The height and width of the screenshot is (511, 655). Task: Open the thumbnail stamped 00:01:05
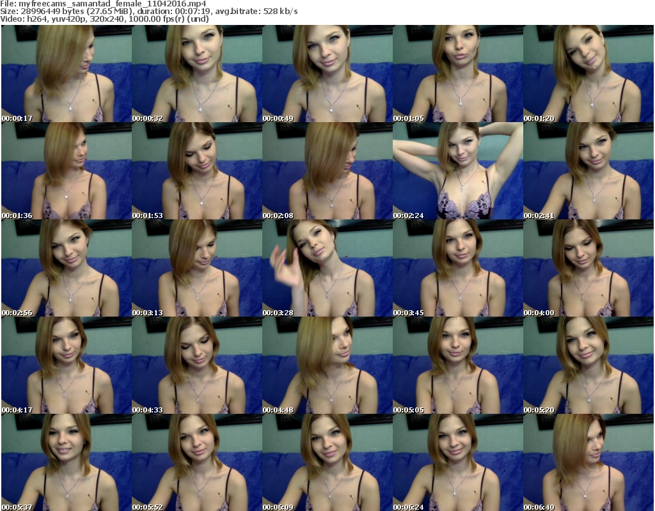click(x=458, y=74)
